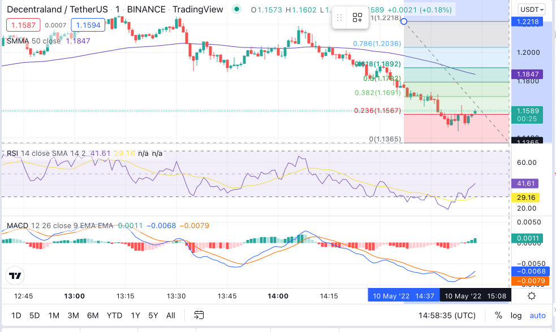The width and height of the screenshot is (556, 332).
Task: Click the -0.0068 MACD line label
Action: (531, 271)
